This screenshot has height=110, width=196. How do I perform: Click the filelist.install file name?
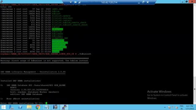pos(62,20)
